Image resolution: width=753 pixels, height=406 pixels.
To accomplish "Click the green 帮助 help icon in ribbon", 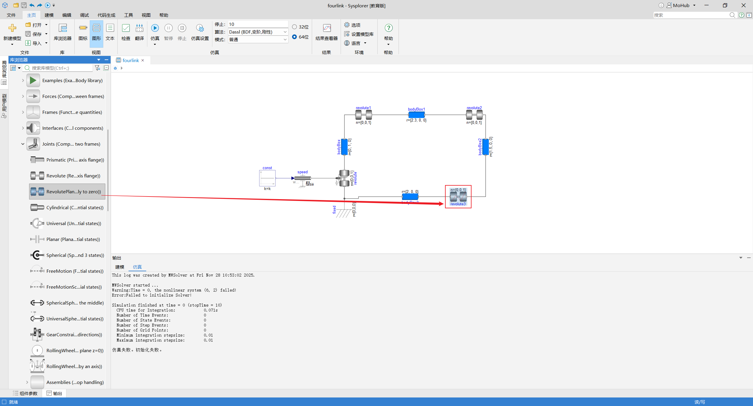I will [389, 28].
